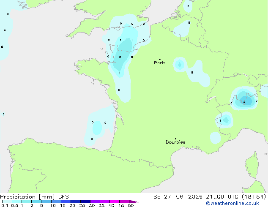Click the legend arrow tip beyond 50
Screen dimensions: 268x207
[x=134, y=202]
